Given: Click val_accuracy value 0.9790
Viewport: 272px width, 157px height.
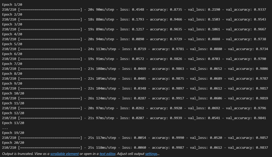Looking at the screenshot, I should pyautogui.click(x=260, y=59).
